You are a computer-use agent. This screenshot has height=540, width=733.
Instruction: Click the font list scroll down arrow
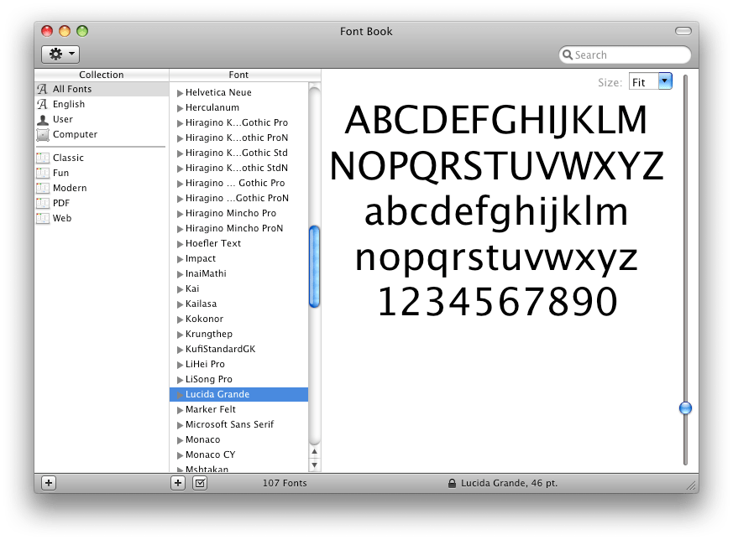315,464
